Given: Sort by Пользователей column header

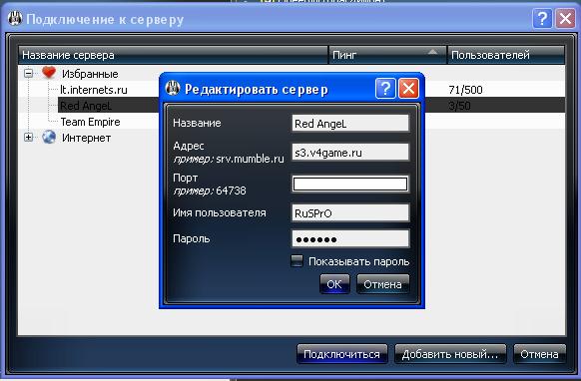Looking at the screenshot, I should pyautogui.click(x=506, y=55).
